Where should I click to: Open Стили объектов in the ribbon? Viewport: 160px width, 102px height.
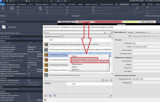23,7
